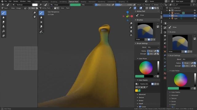Switch to the Sculpting workspace tab

coord(54,2)
